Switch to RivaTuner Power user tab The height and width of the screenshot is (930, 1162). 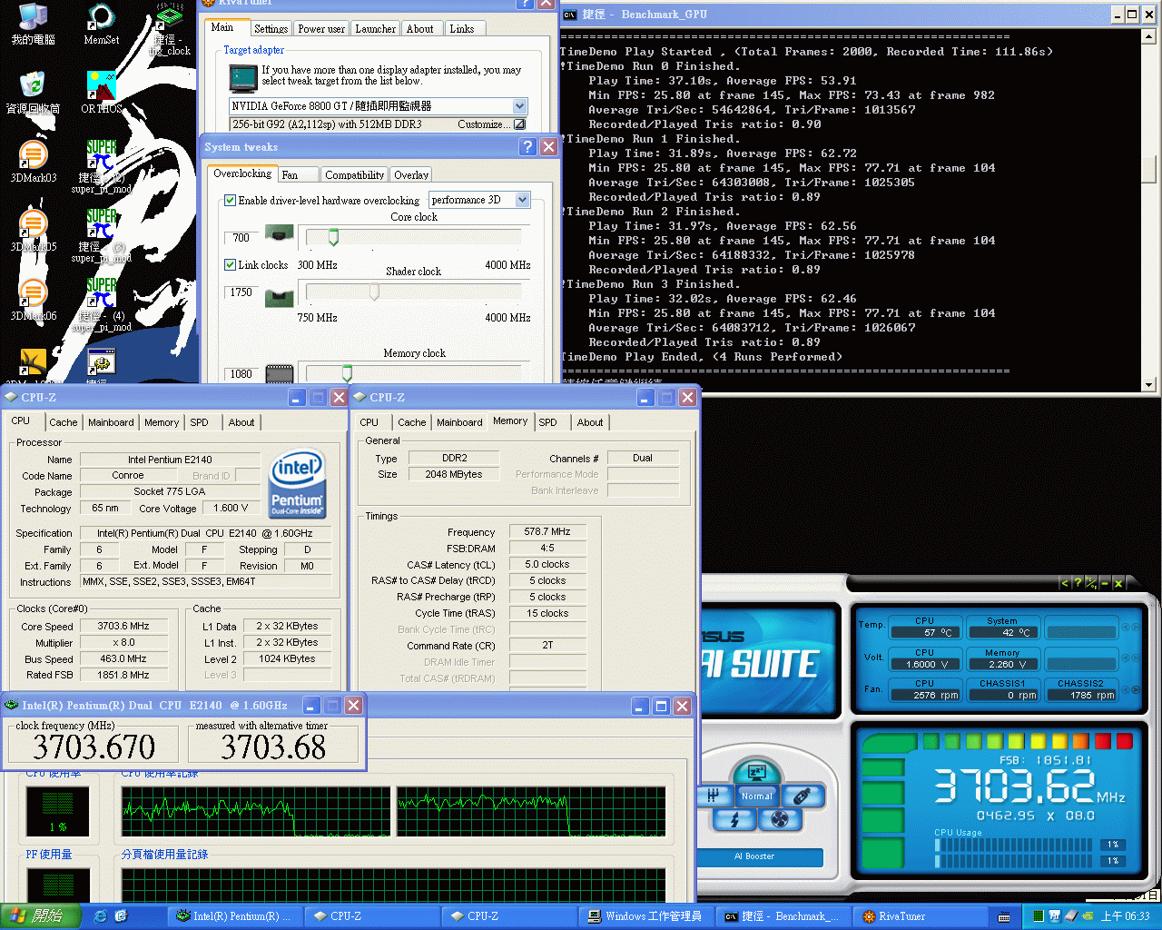[321, 29]
